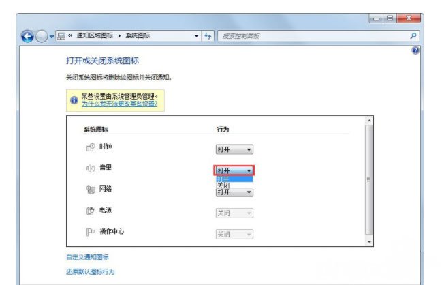Image resolution: width=442 pixels, height=285 pixels.
Task: Click the 网络 label
Action: click(106, 189)
